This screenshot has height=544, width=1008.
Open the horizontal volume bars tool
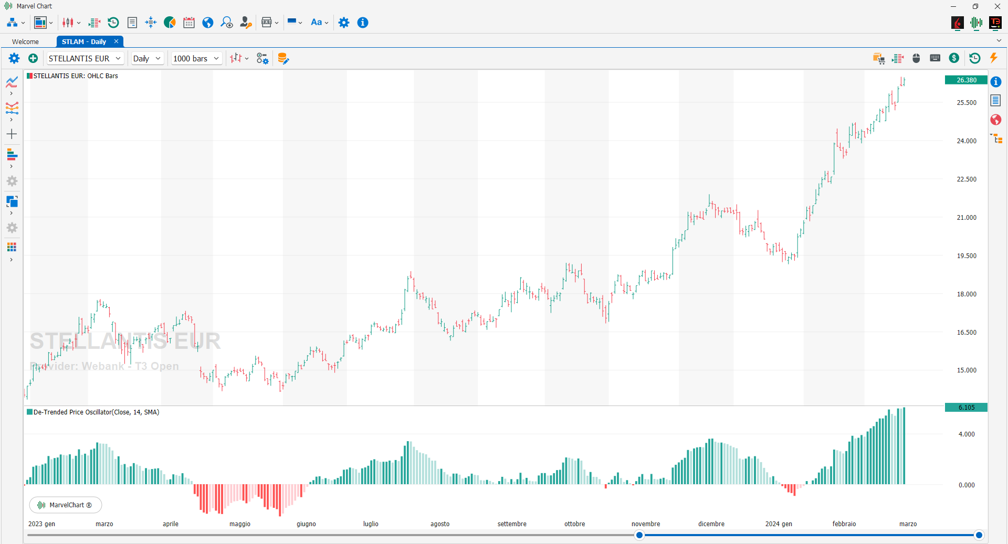coord(12,155)
